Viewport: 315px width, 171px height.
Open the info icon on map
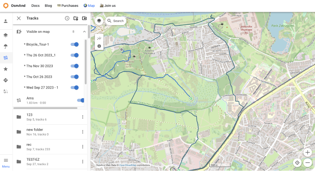click(99, 46)
